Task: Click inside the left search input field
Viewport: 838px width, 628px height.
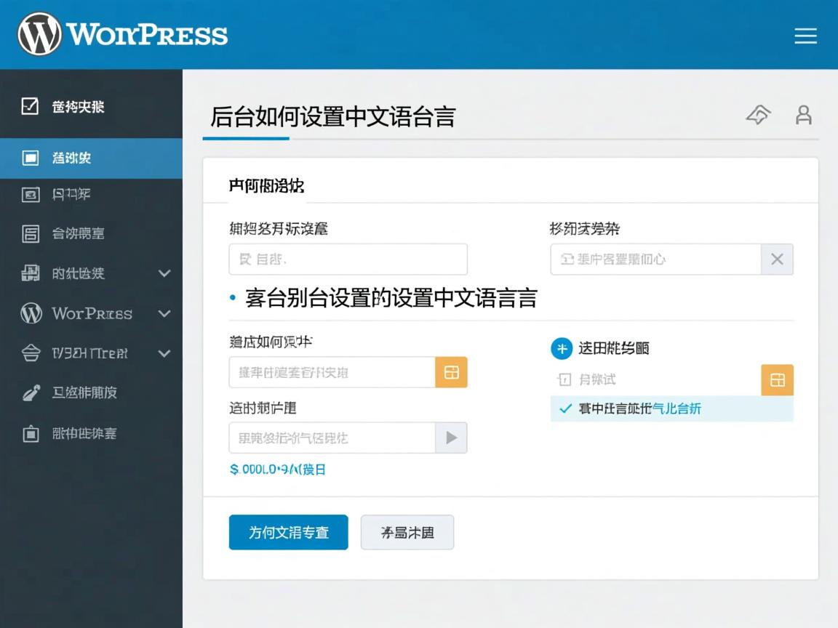Action: pos(348,259)
